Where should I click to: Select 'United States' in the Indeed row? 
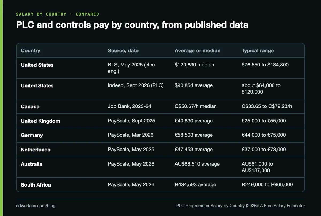[37, 85]
